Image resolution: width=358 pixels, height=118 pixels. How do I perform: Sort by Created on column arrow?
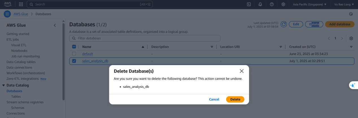click(351, 47)
